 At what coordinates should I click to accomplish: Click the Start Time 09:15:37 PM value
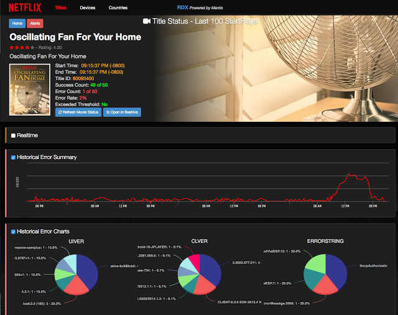click(103, 66)
